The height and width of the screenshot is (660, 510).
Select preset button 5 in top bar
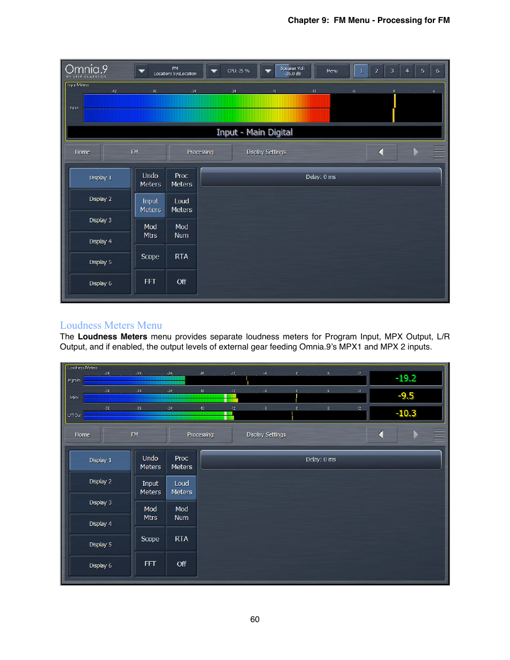click(422, 71)
